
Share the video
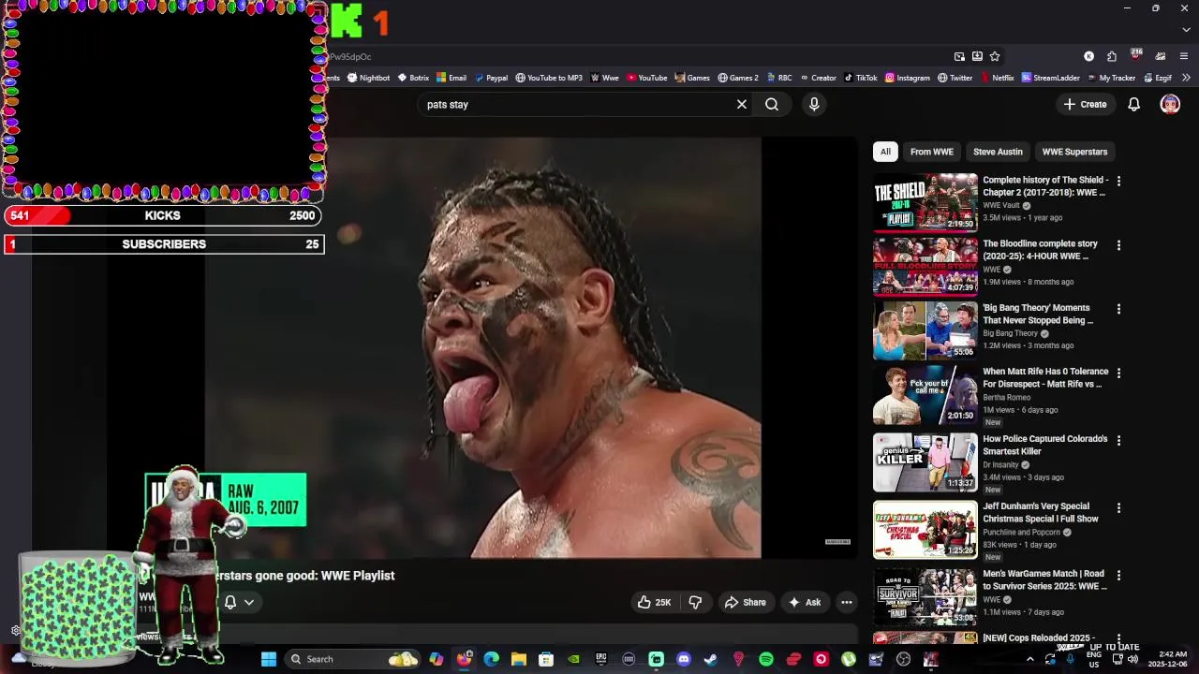click(x=745, y=603)
